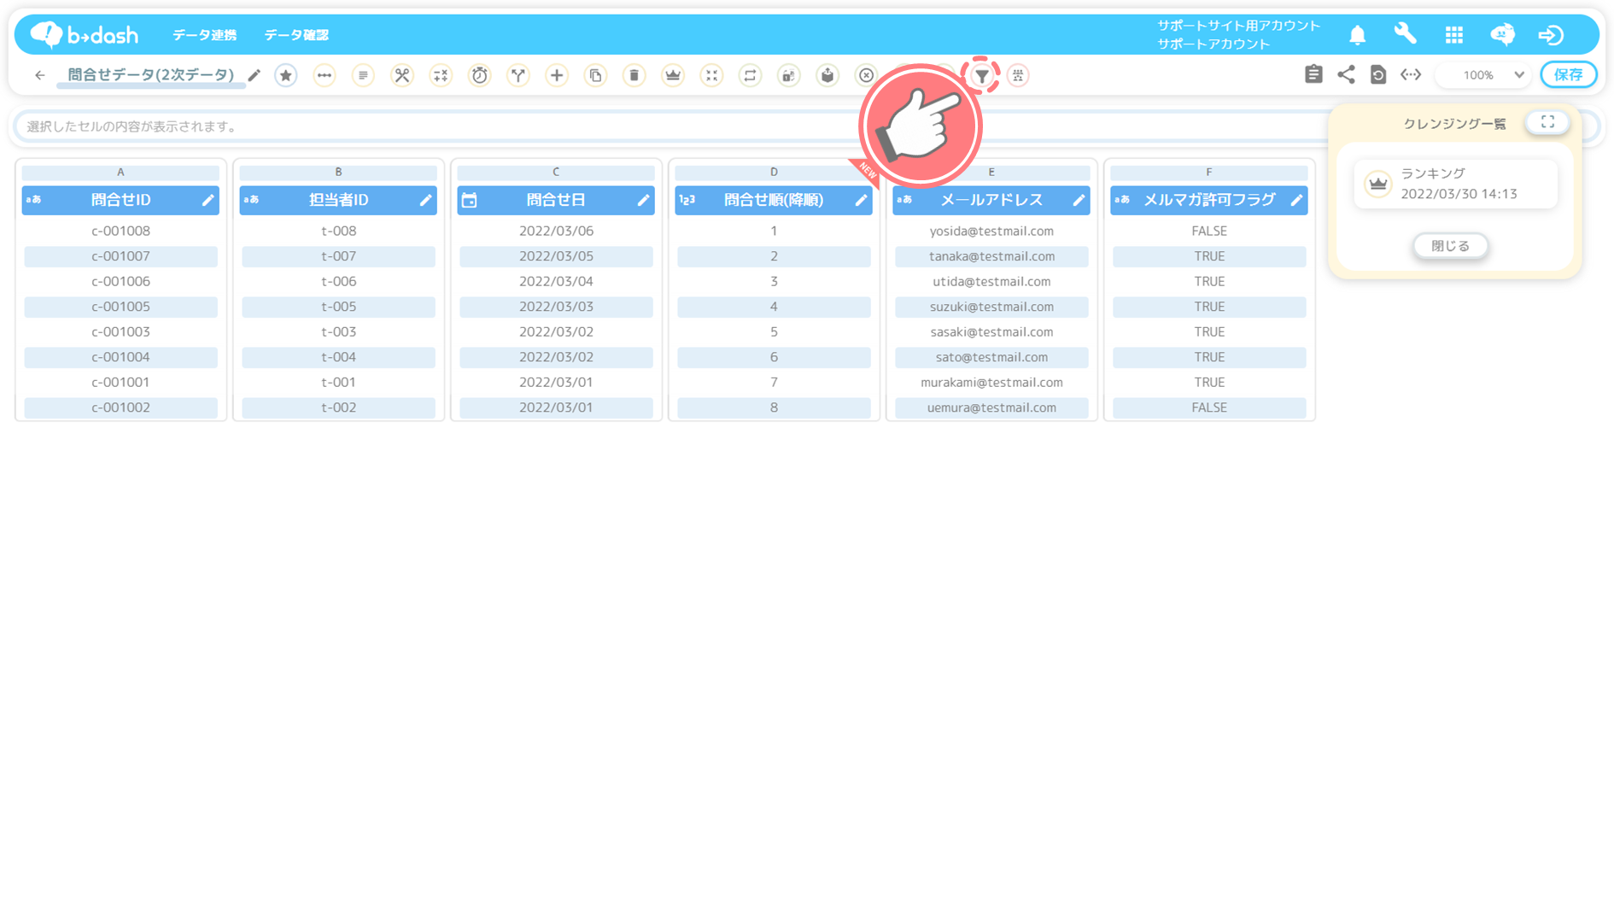Click the column width arrows icon
1614x908 pixels.
(x=1411, y=74)
